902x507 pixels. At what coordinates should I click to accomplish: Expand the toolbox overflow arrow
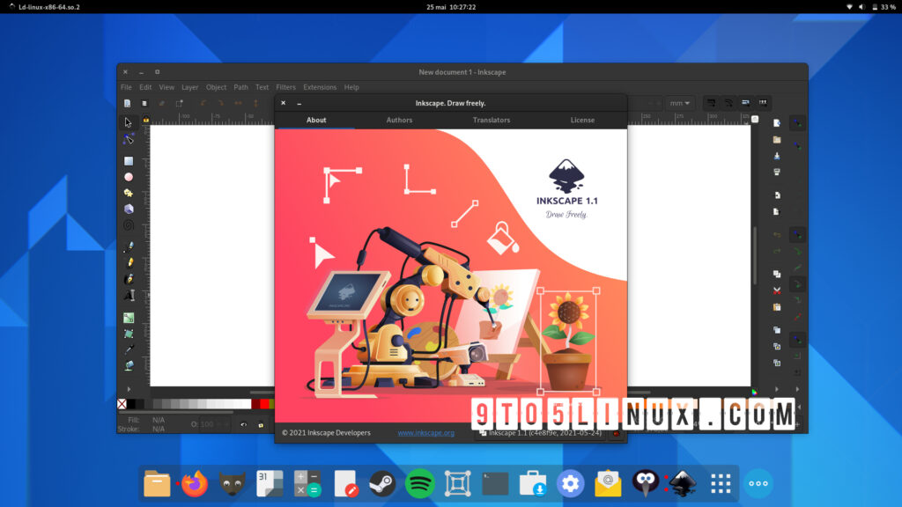(x=129, y=388)
